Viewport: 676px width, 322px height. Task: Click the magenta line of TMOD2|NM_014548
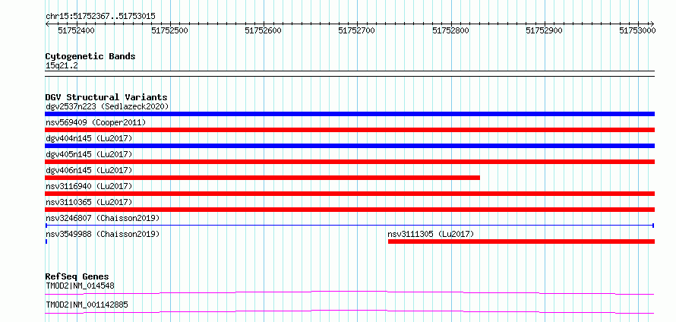[349, 293]
